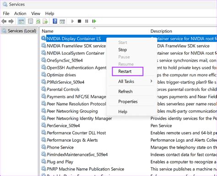
Task: Open the Help menu in menu bar
Action: coord(49,14)
